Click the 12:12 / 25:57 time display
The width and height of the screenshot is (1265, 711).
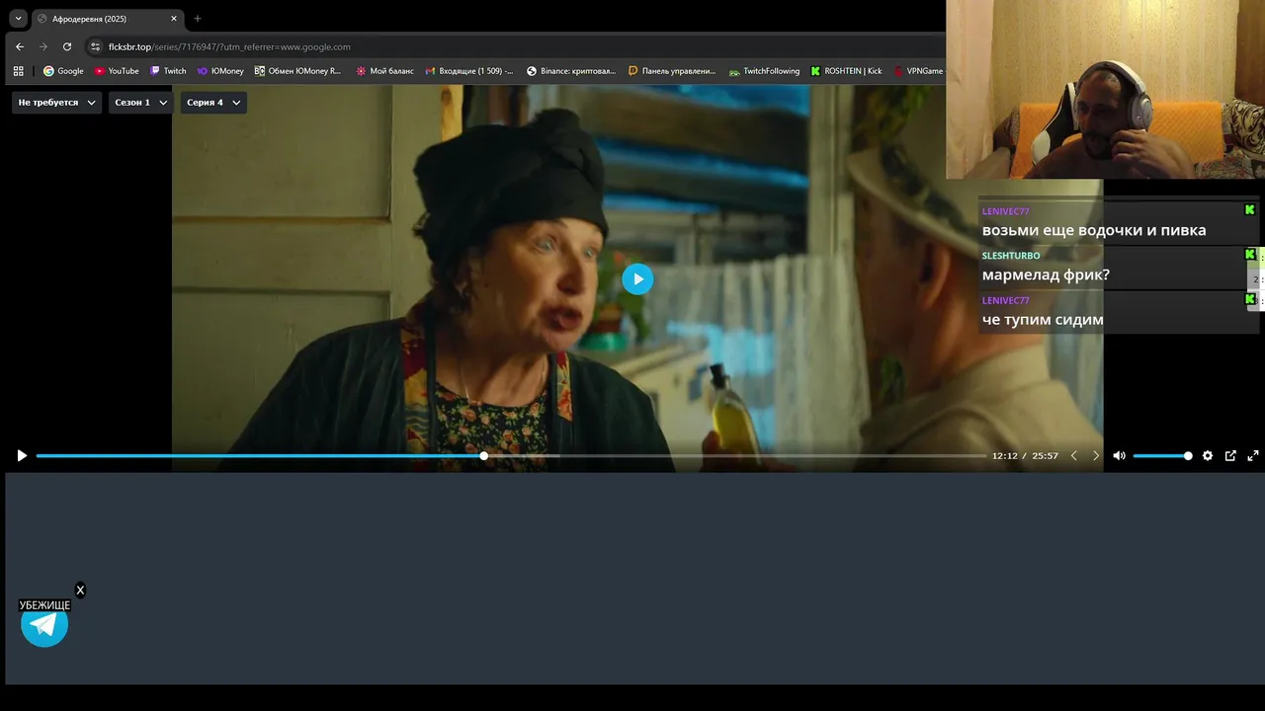click(x=1025, y=456)
